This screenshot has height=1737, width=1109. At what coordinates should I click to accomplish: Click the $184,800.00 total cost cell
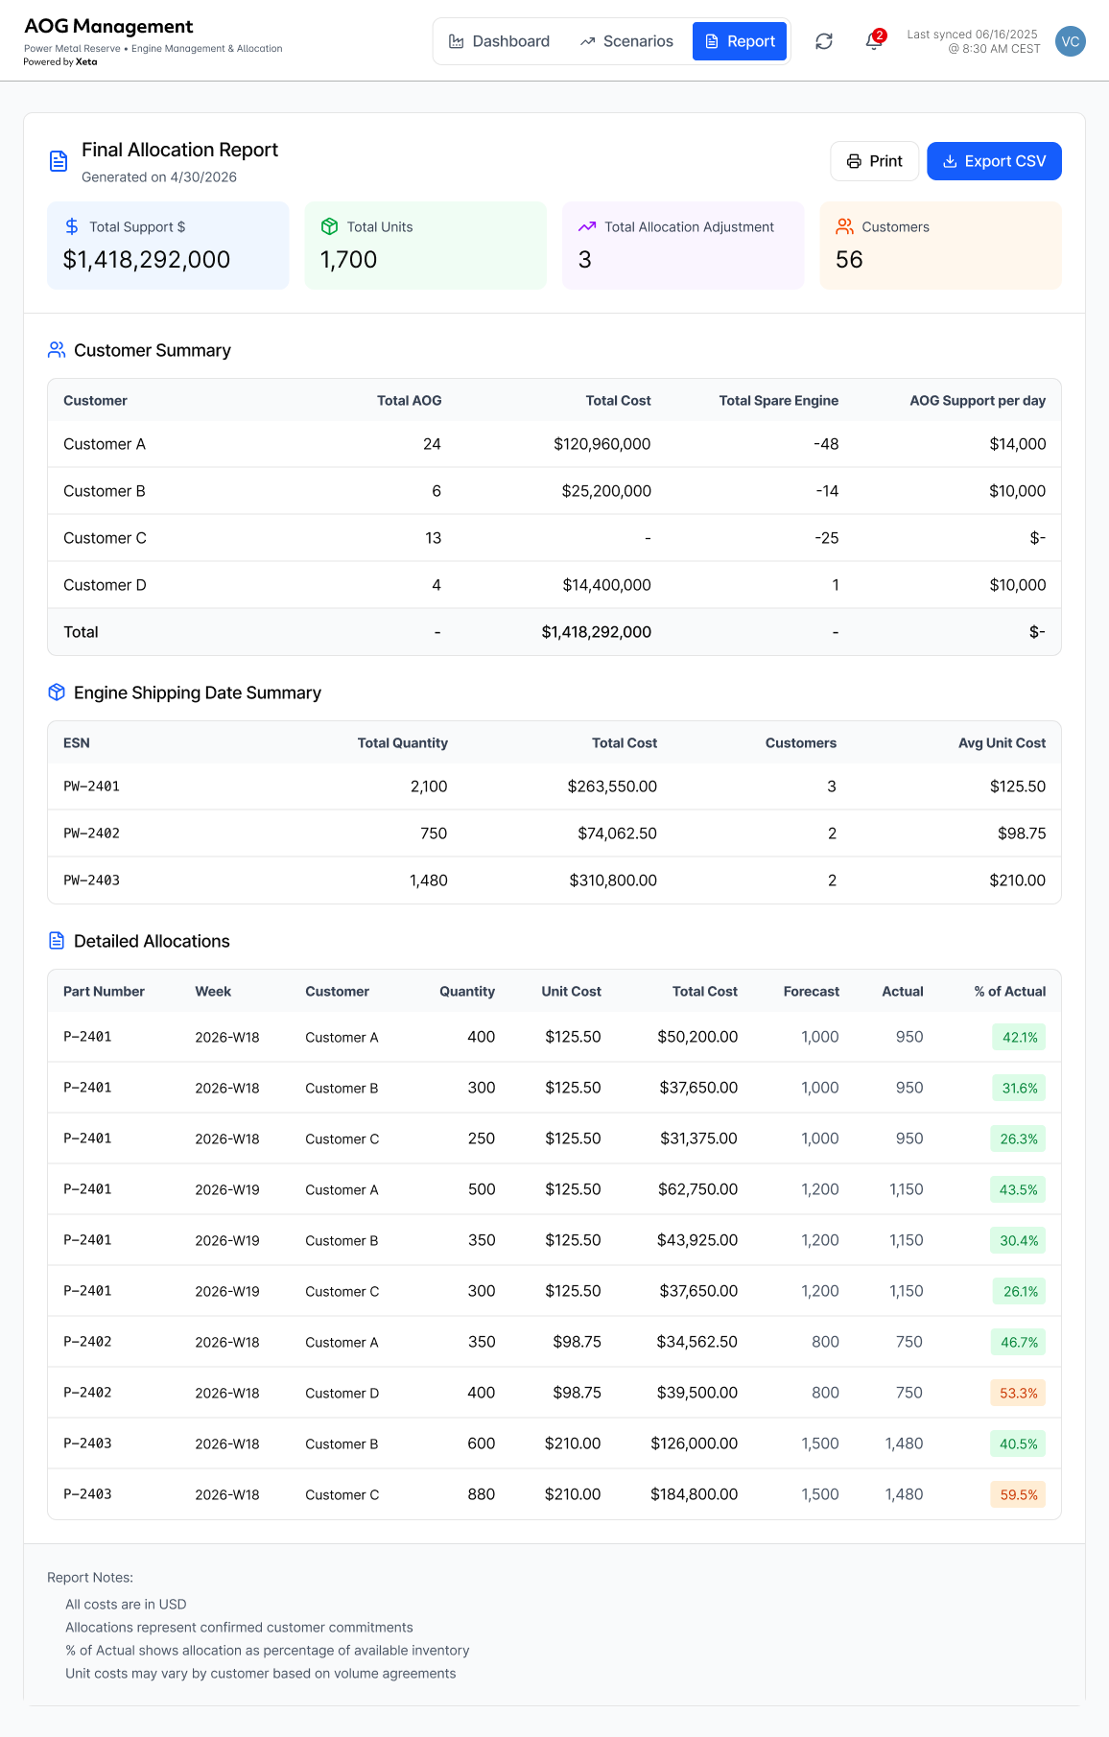(694, 1494)
